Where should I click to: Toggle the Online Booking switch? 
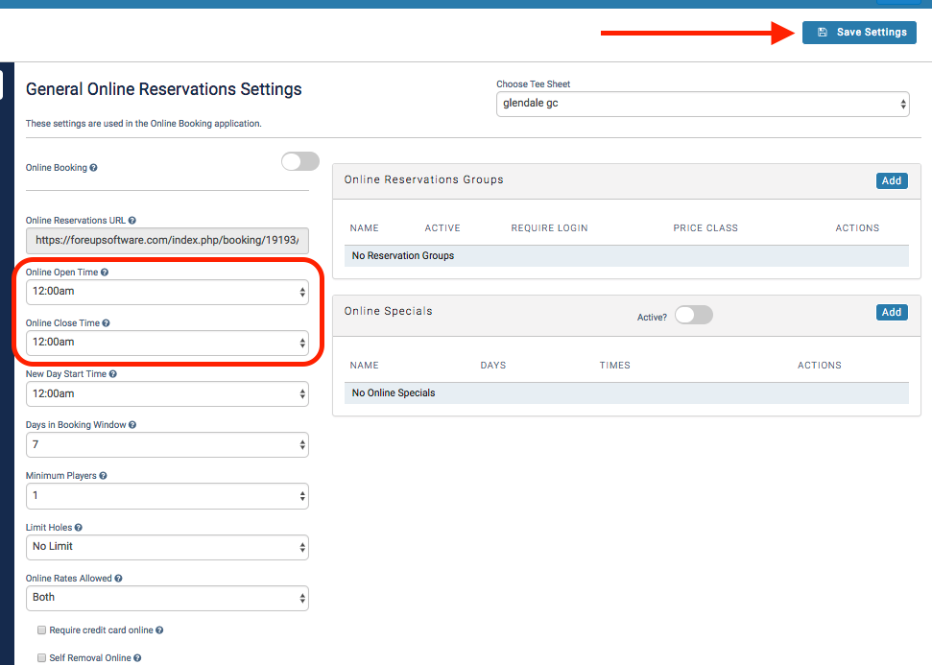(x=299, y=162)
